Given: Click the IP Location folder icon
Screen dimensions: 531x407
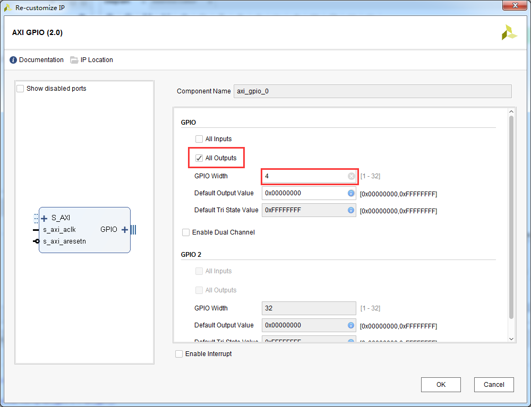Looking at the screenshot, I should (74, 60).
